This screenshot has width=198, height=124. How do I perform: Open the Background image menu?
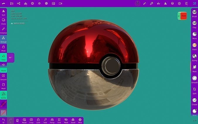click(x=53, y=4)
